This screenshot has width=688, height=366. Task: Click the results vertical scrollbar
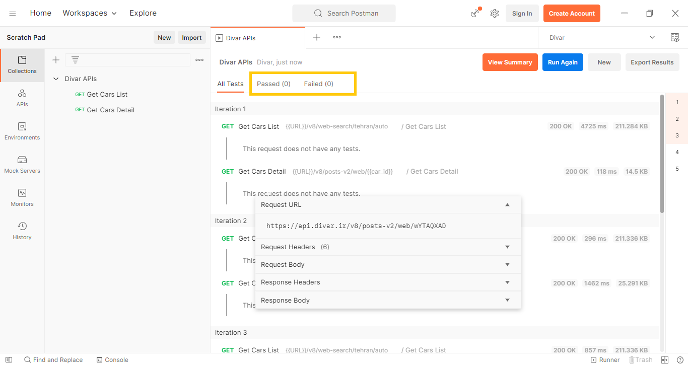(x=662, y=154)
